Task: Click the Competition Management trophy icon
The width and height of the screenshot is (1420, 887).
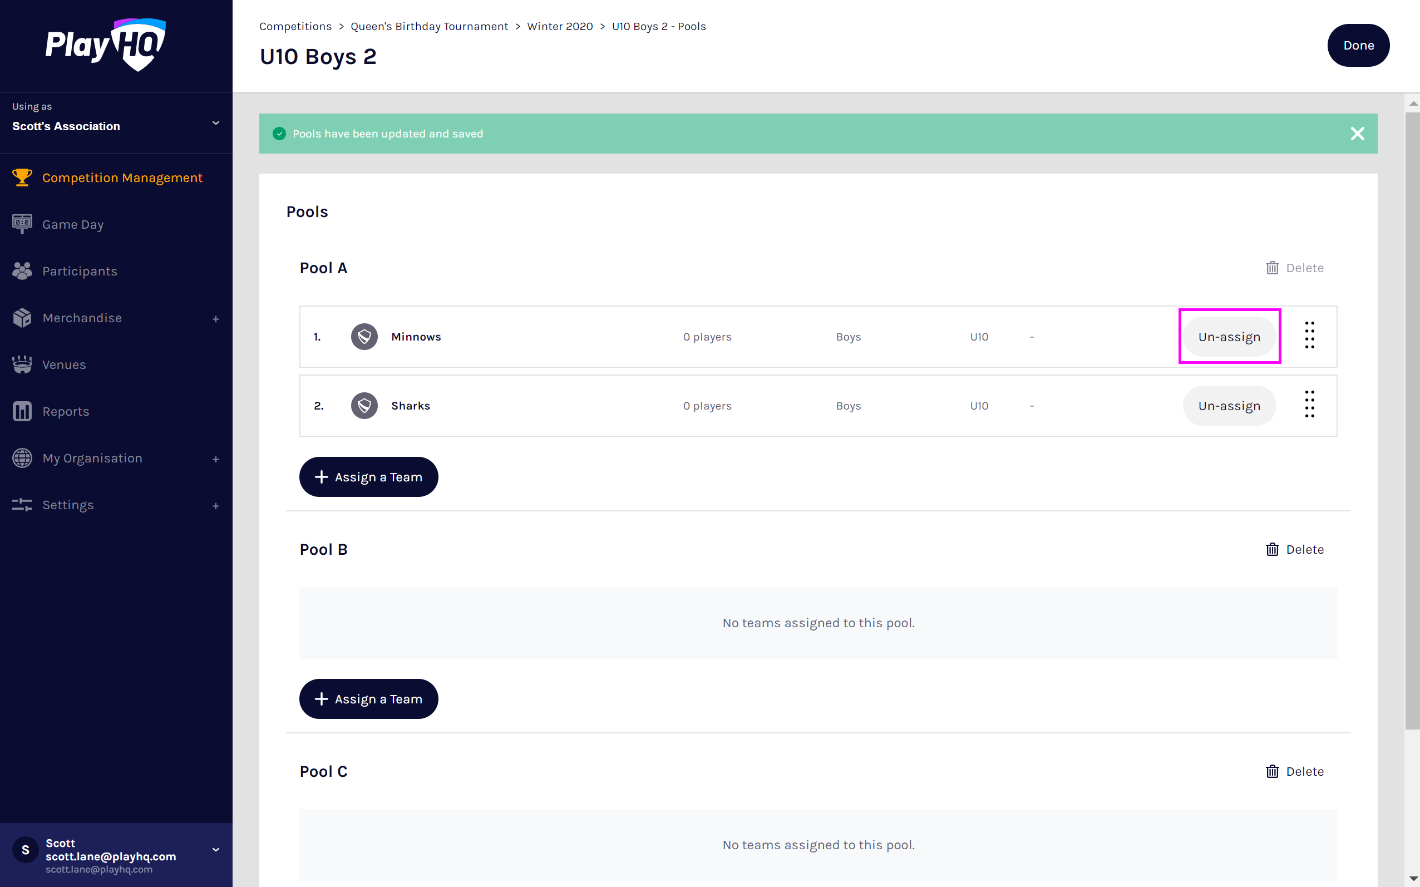Action: tap(22, 177)
